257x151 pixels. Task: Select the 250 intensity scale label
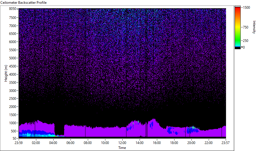tap(246, 41)
